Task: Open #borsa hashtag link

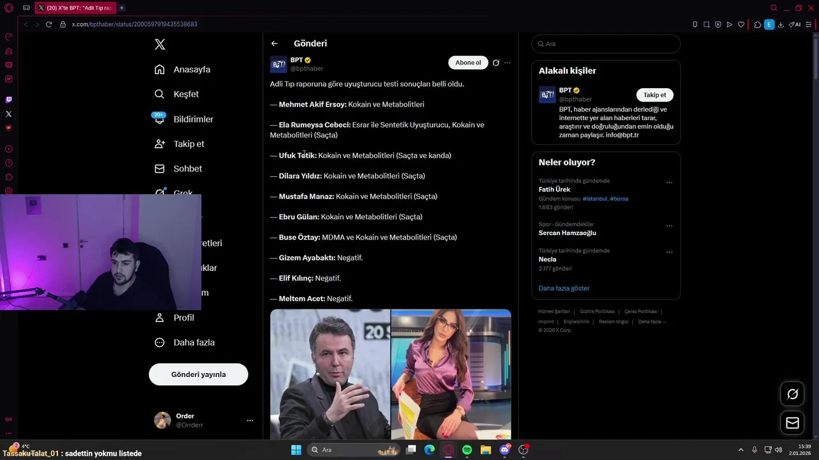Action: click(619, 199)
